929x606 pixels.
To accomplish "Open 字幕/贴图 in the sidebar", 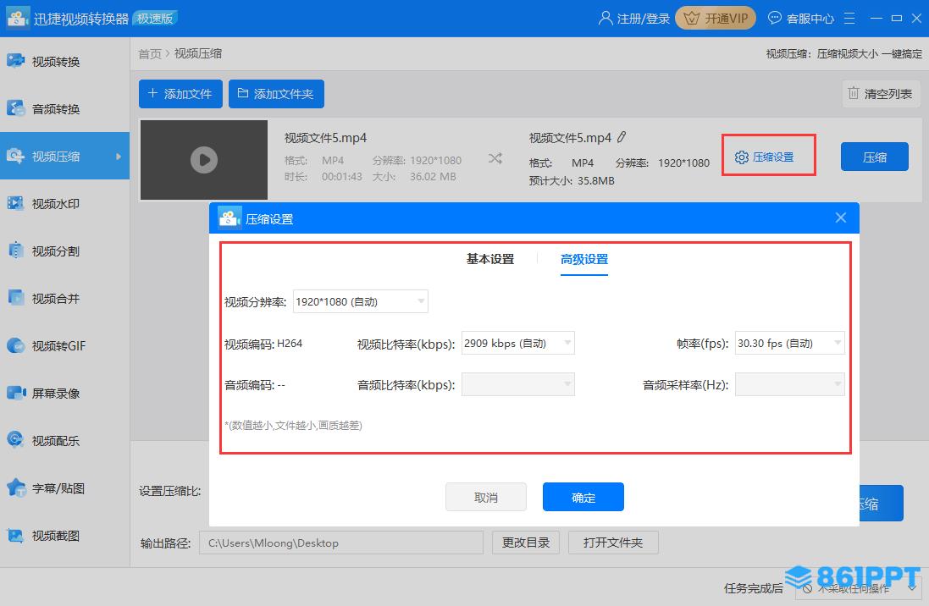I will tap(64, 488).
